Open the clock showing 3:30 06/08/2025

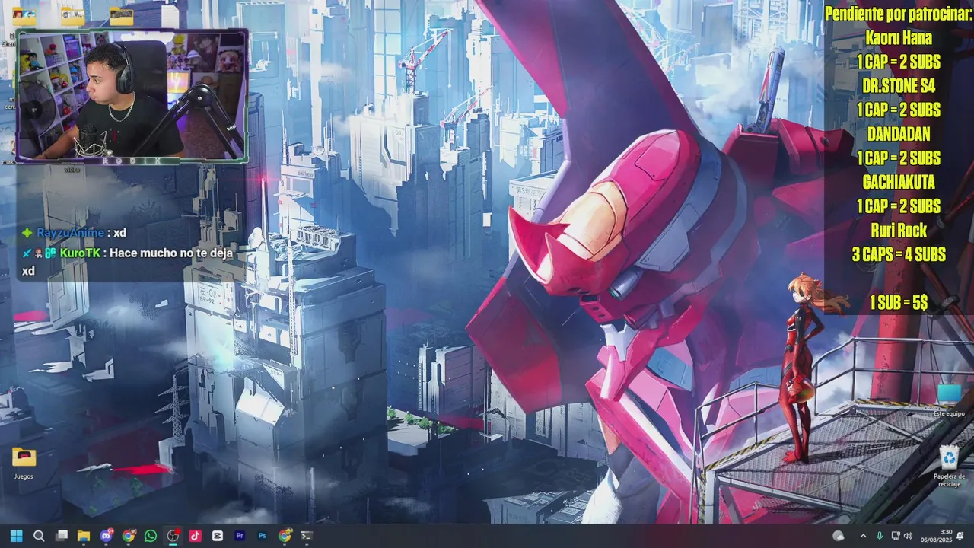click(x=935, y=536)
